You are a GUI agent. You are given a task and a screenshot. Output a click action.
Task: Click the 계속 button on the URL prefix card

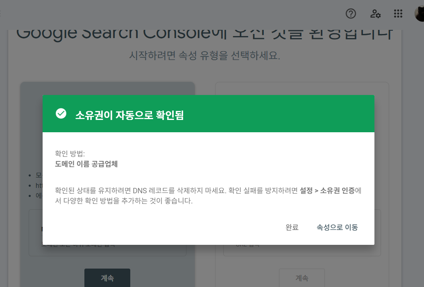coord(302,278)
